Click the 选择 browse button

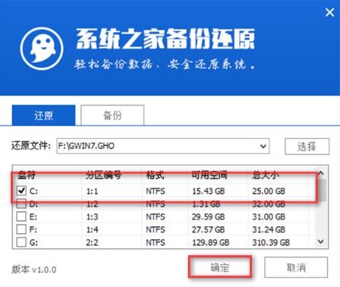(307, 147)
